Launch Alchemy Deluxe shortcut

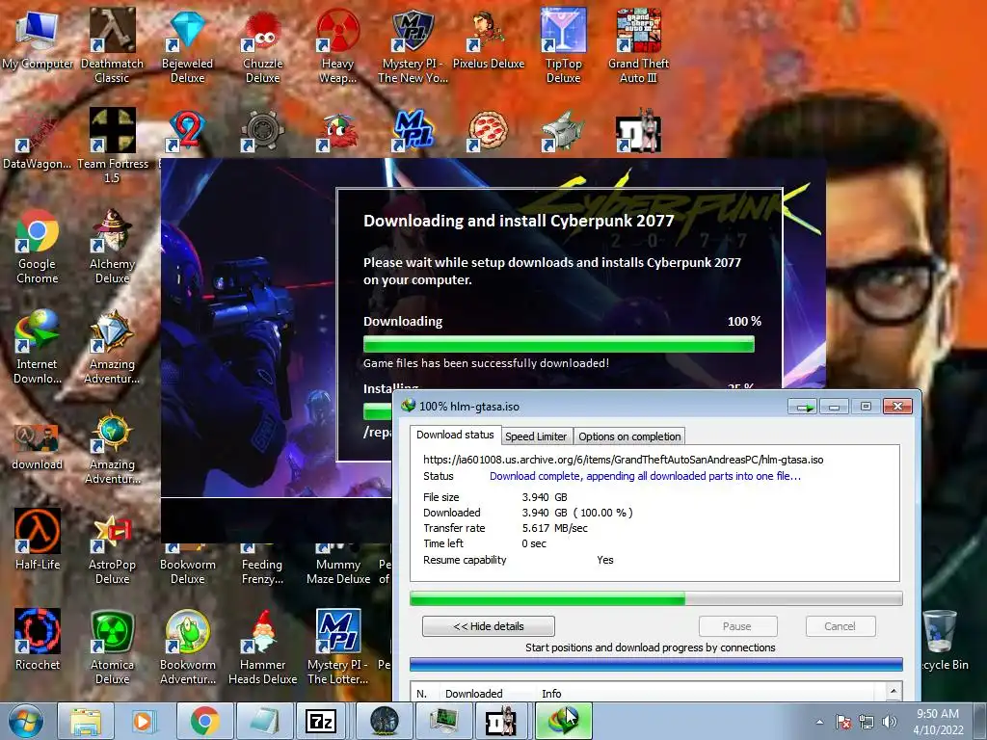tap(112, 247)
